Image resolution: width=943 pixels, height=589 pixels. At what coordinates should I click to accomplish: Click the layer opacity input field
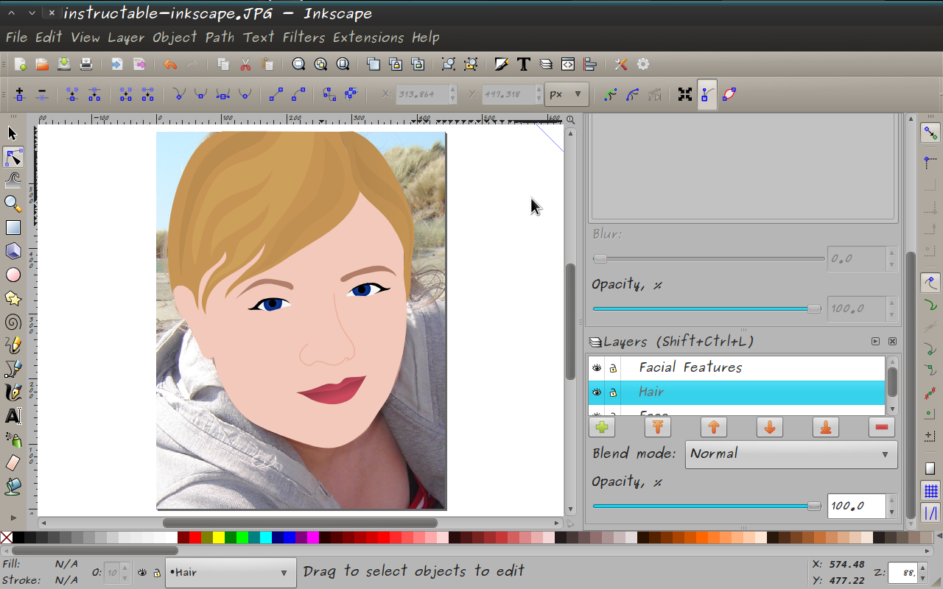pyautogui.click(x=856, y=506)
